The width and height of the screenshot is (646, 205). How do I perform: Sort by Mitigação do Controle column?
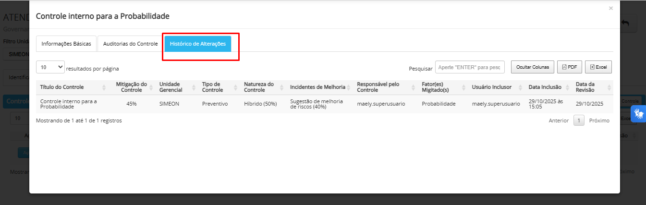click(x=131, y=87)
